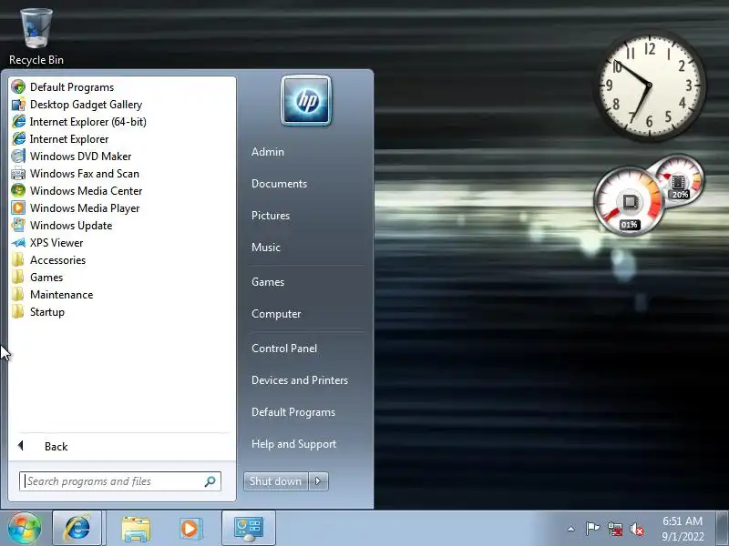Viewport: 729px width, 546px height.
Task: Open Internet Explorer (64-bit) icon
Action: (18, 122)
